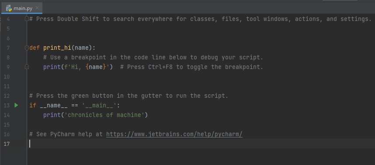Open the jetbrains.com PyCharm help link
This screenshot has width=375, height=165.
174,134
